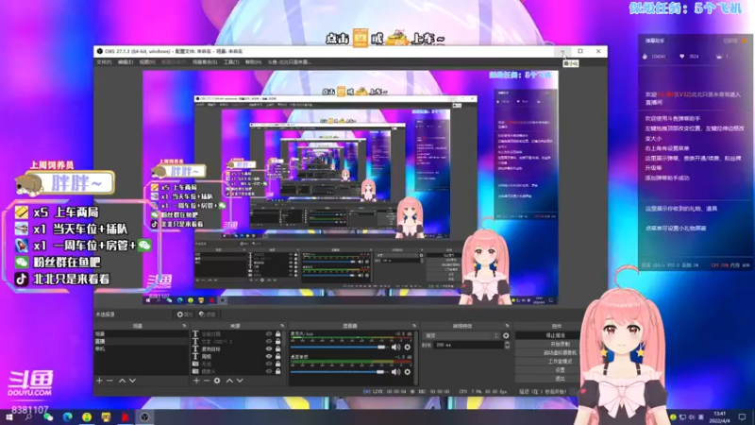Screen dimensions: 755x425
Task: Move source down in Sources dock
Action: click(x=240, y=381)
